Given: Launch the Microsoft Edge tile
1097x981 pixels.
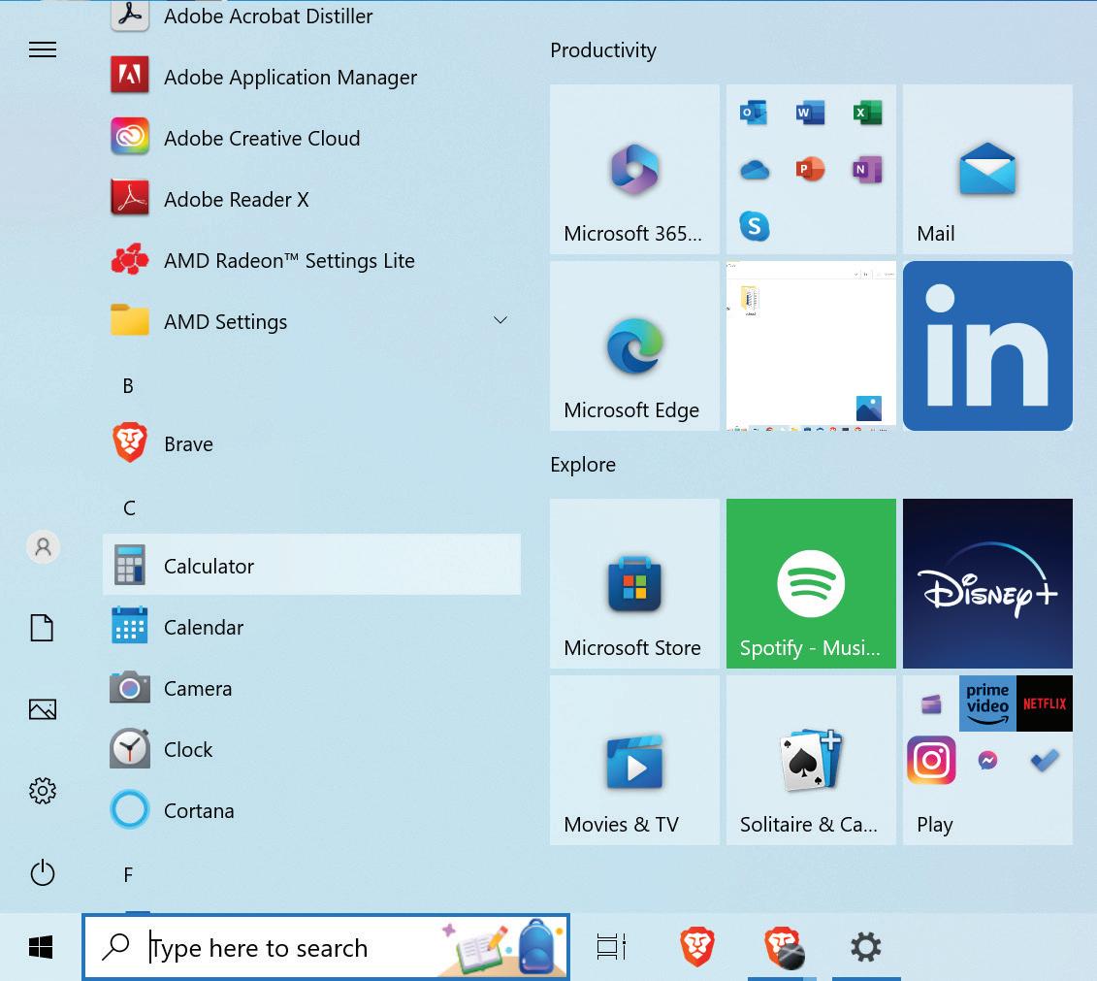Looking at the screenshot, I should [634, 345].
